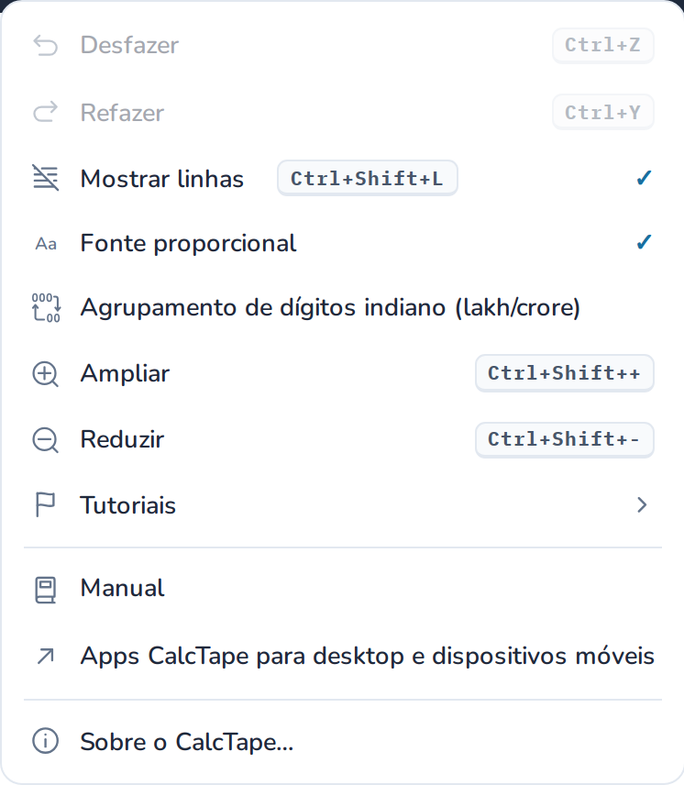
Task: Toggle the Mostrar linhas checkmark
Action: [644, 178]
